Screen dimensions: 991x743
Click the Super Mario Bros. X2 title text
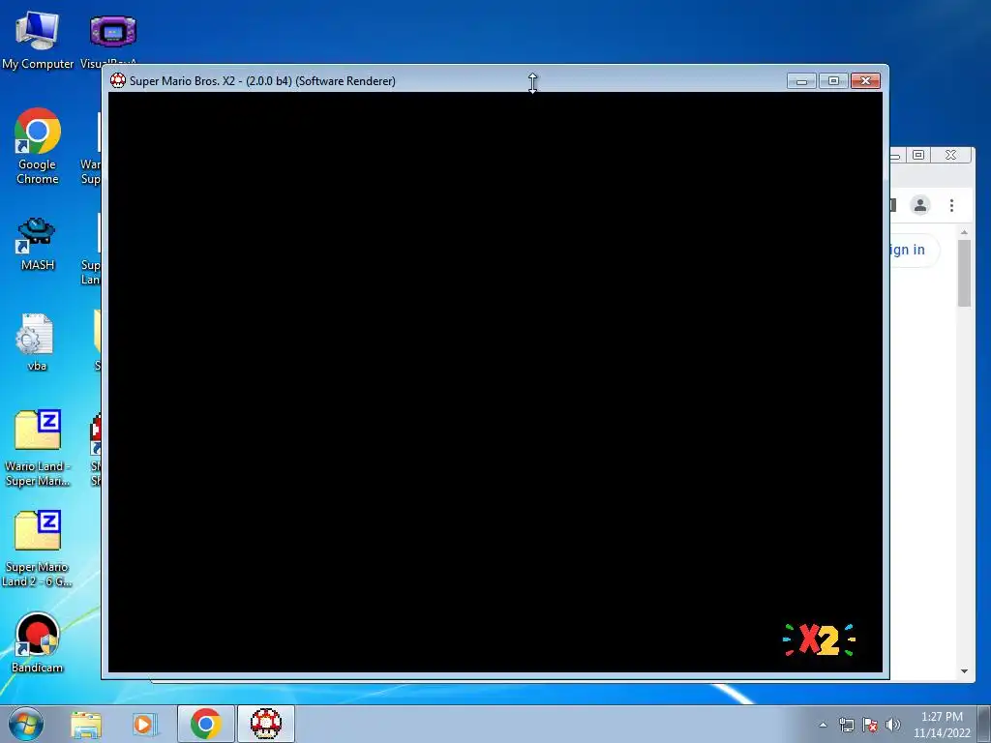[x=262, y=81]
